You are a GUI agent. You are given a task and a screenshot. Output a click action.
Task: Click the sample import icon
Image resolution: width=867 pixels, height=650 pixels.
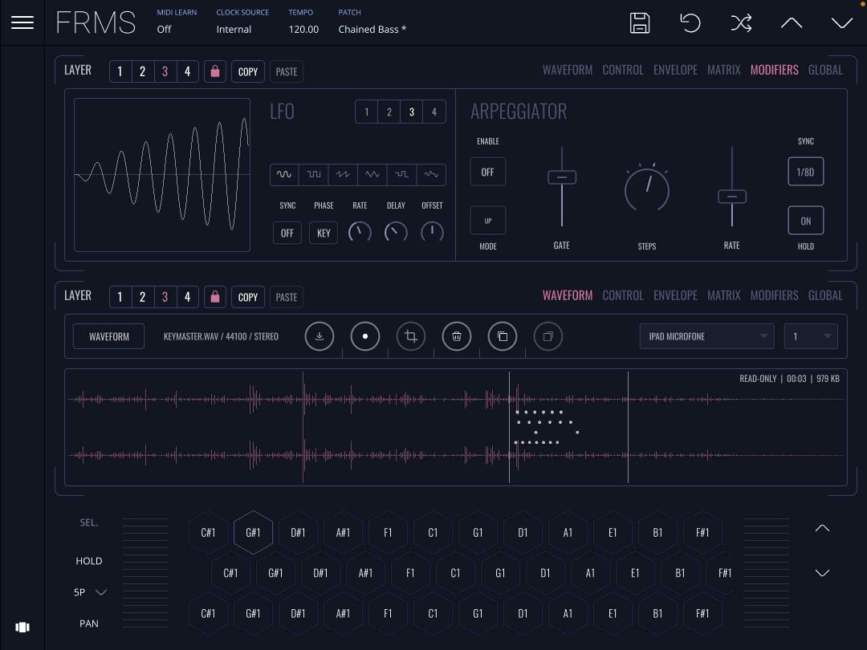coord(320,336)
